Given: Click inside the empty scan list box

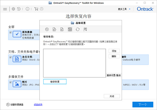Looking at the screenshot, I should coord(75,63).
